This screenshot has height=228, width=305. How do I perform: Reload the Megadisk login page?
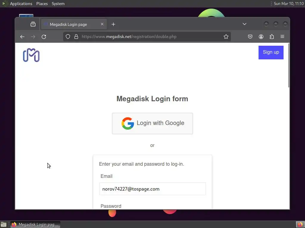44,37
